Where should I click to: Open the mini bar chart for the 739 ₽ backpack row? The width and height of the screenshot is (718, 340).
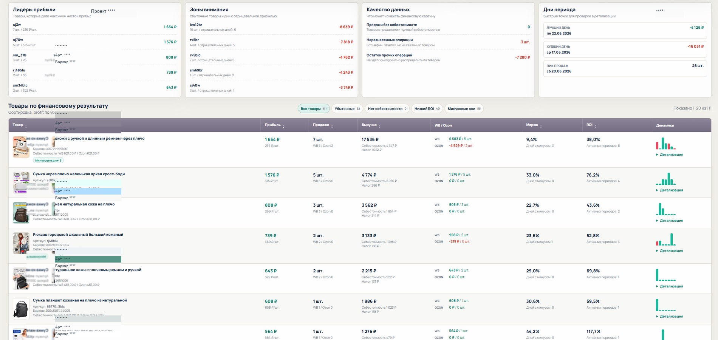(x=665, y=240)
